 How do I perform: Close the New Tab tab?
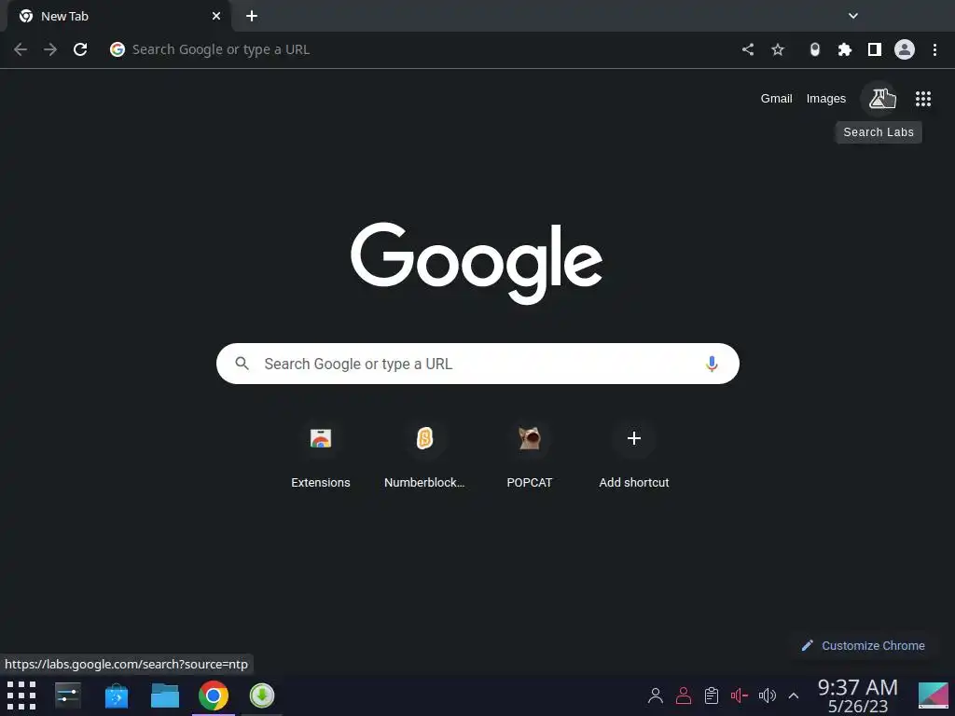(216, 17)
